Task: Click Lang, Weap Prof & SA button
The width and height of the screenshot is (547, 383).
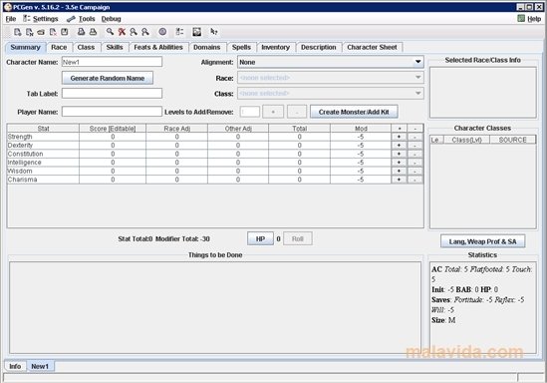Action: 482,241
